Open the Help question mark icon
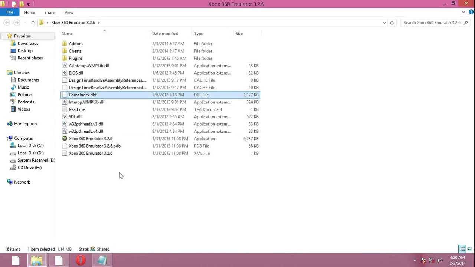This screenshot has width=475, height=267. pos(471,12)
